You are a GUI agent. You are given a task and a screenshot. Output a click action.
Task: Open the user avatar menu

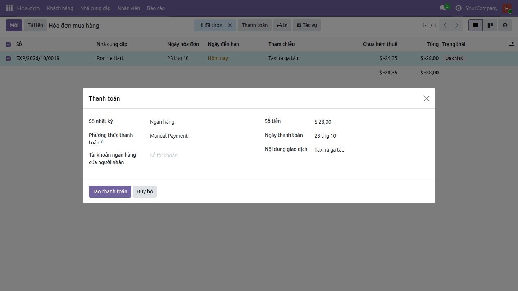click(x=507, y=8)
